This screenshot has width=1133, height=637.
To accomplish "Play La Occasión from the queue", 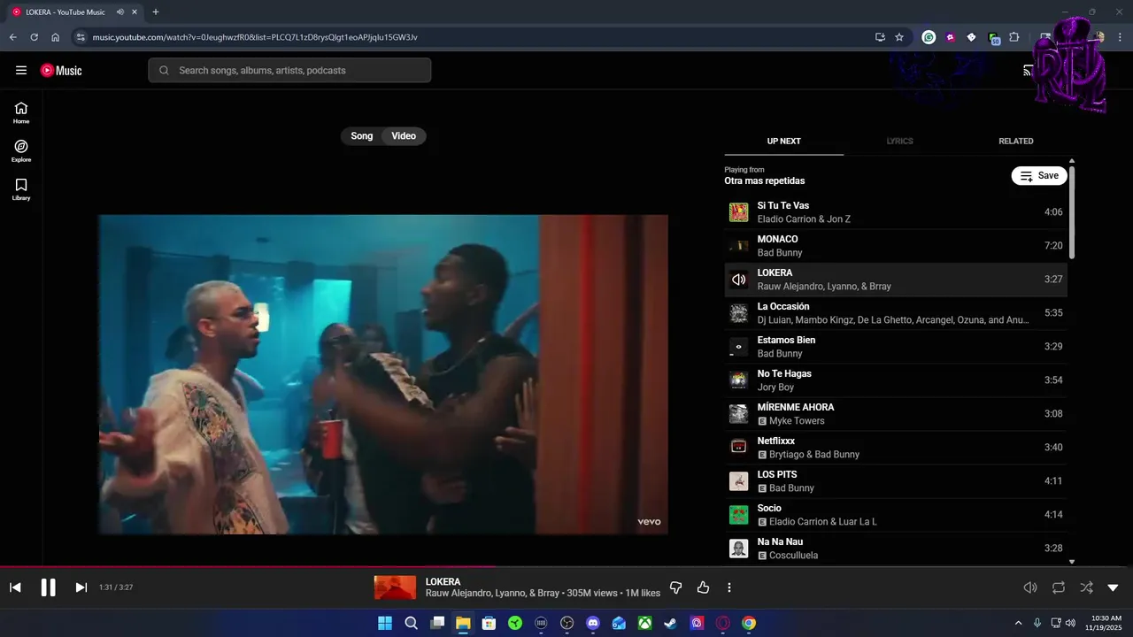I will click(896, 313).
